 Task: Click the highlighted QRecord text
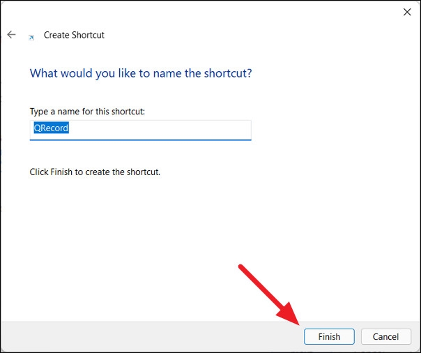click(x=52, y=128)
